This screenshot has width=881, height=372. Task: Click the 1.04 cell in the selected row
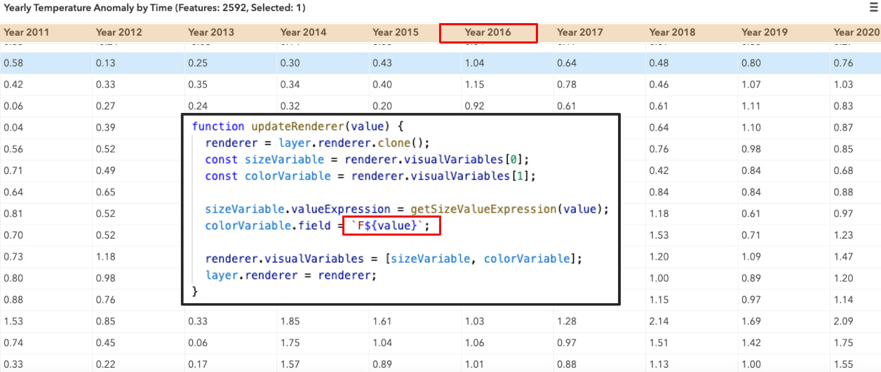click(x=474, y=63)
